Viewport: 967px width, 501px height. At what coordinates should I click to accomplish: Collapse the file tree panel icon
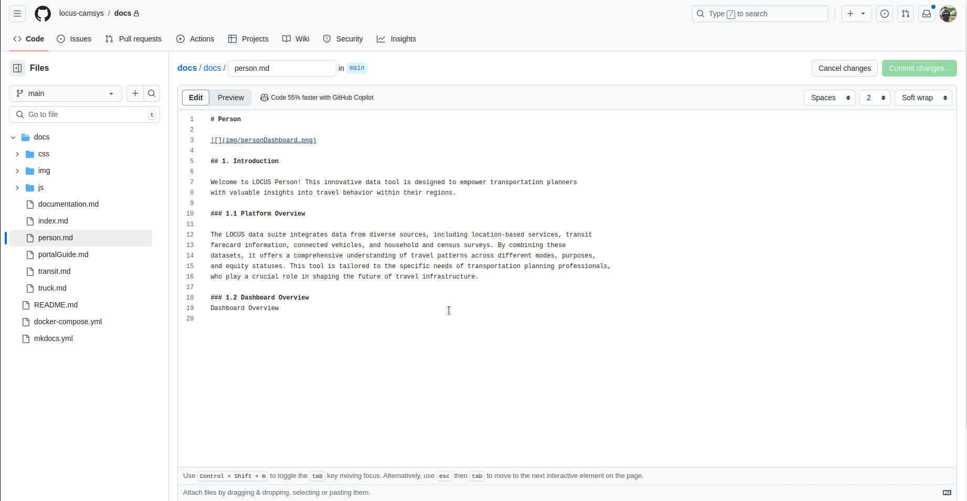click(17, 68)
